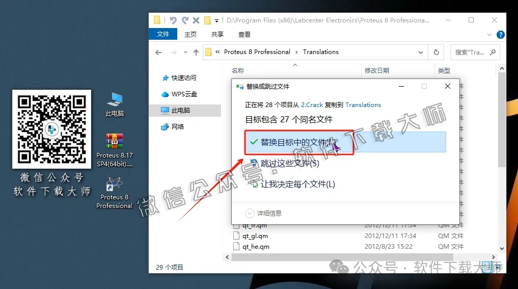Go forward with the right arrow
The height and width of the screenshot is (289, 518).
(x=174, y=52)
